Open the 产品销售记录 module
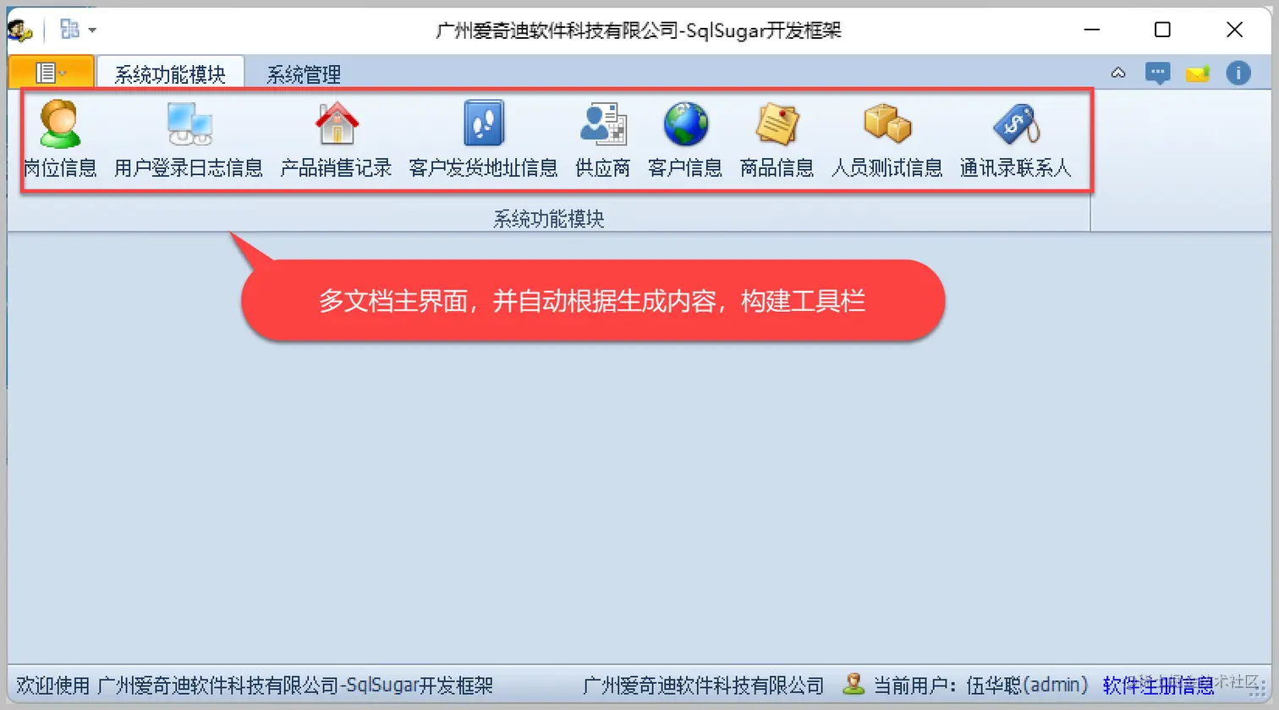The width and height of the screenshot is (1279, 710). click(337, 139)
